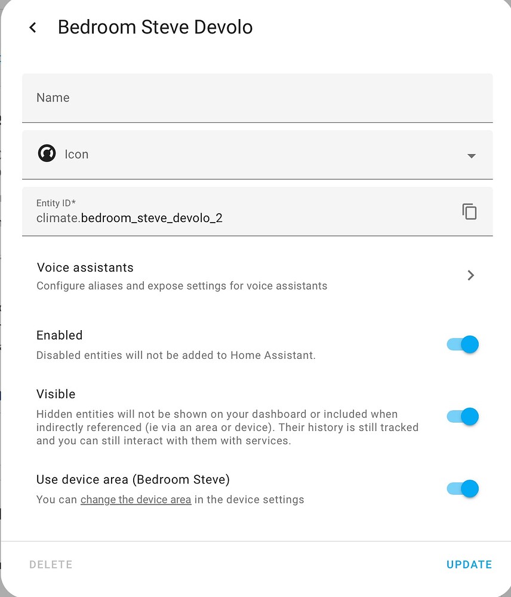511x597 pixels.
Task: Click the "change the device area" link
Action: point(136,499)
